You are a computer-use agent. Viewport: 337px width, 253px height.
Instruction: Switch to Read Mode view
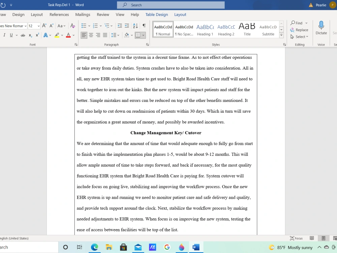pyautogui.click(x=312, y=238)
